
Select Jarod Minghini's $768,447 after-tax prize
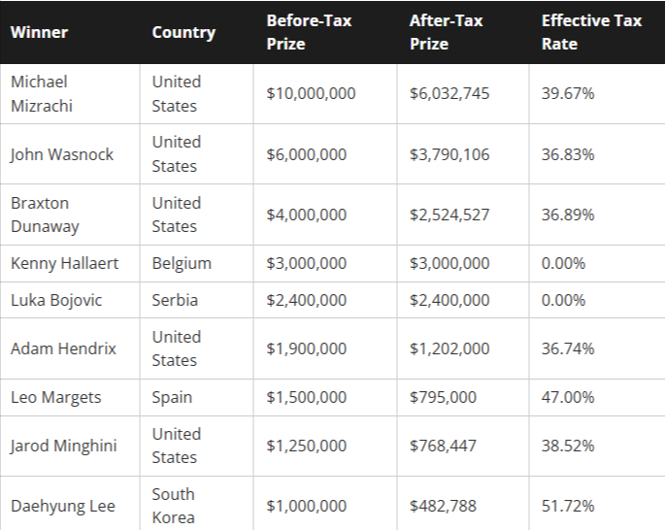pos(443,446)
